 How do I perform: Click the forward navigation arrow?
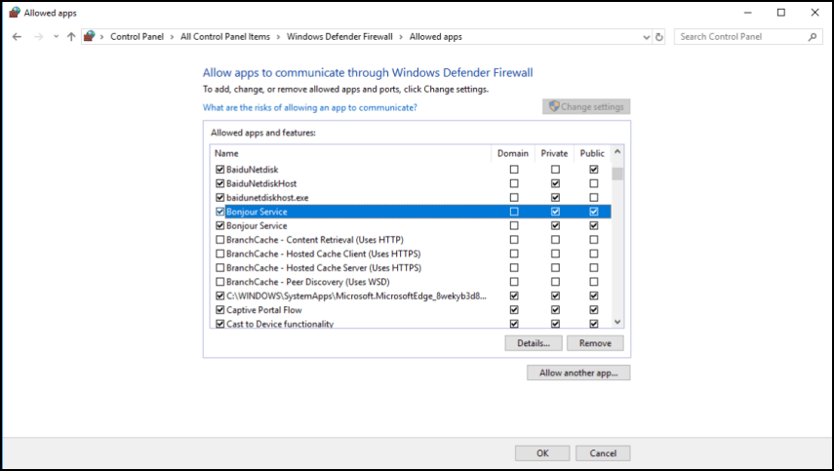(38, 37)
